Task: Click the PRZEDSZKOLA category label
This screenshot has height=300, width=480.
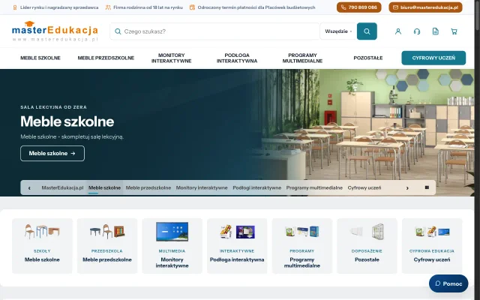Action: click(x=107, y=251)
